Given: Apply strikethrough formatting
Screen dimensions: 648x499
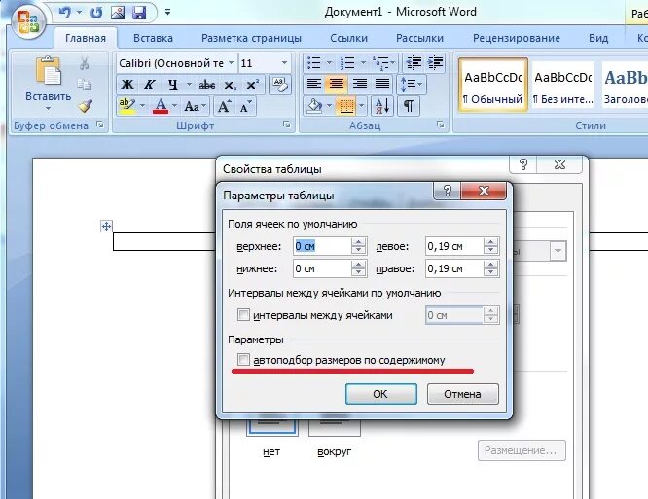Looking at the screenshot, I should 206,85.
